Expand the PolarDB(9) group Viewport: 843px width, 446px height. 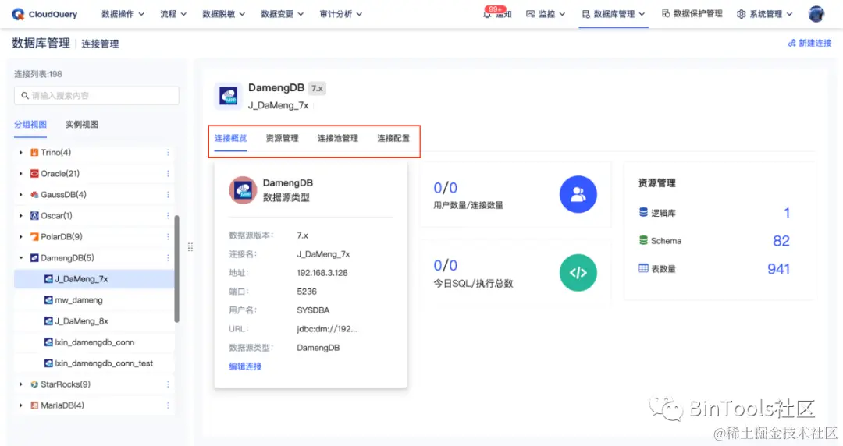pyautogui.click(x=21, y=236)
